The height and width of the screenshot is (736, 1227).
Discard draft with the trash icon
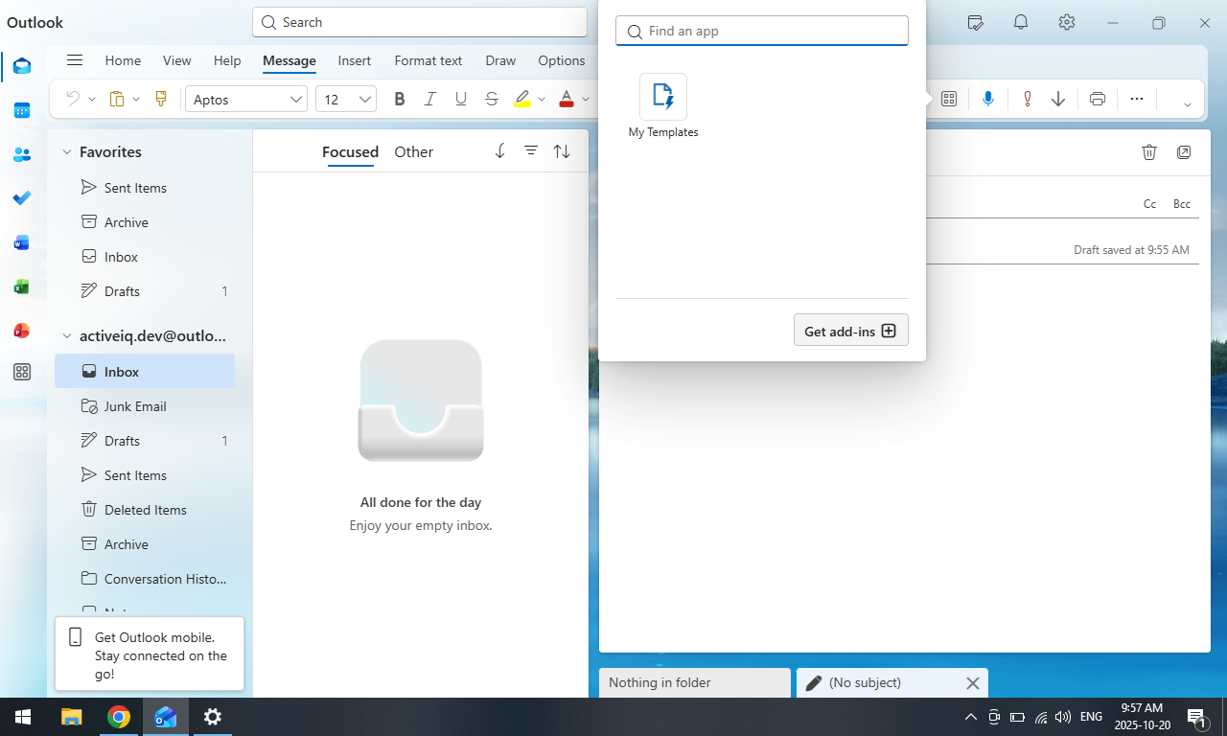pyautogui.click(x=1149, y=152)
